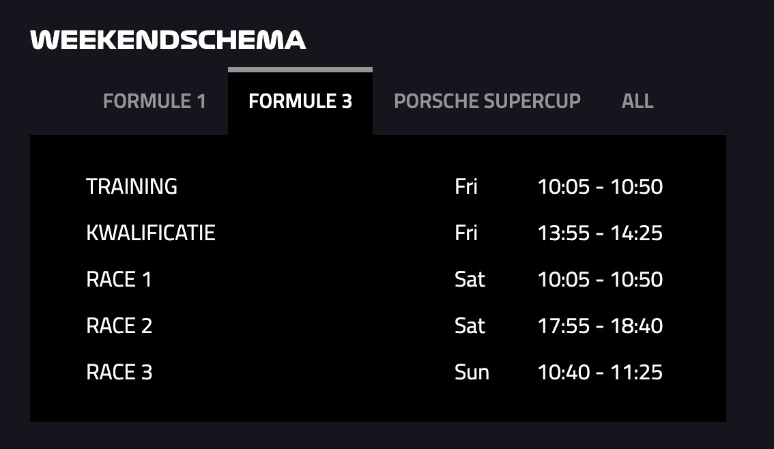The image size is (774, 449).
Task: Click the Sat label beside Race 1
Action: coord(470,279)
